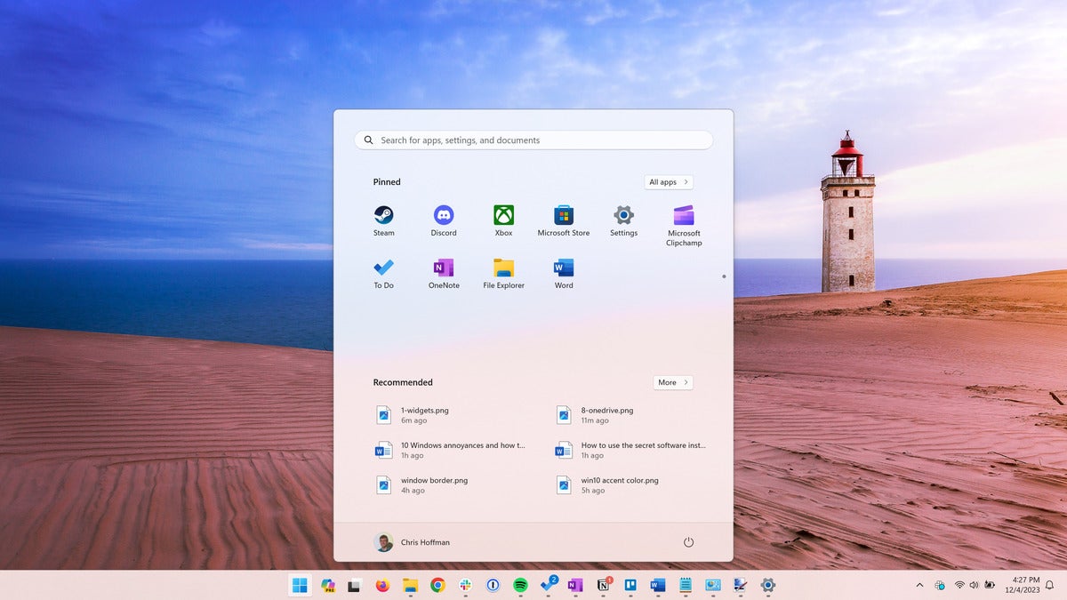The height and width of the screenshot is (600, 1067).
Task: Open Settings gear on the taskbar
Action: click(768, 585)
